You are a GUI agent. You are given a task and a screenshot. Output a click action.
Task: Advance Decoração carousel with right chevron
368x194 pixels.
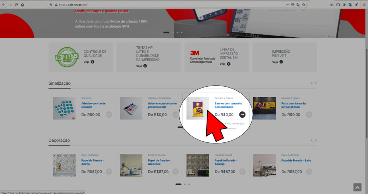[316, 140]
